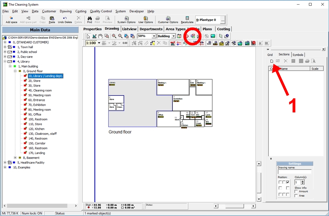This screenshot has height=216, width=329.
Task: Select tree item 120, Kitchen
Action: coord(36,129)
